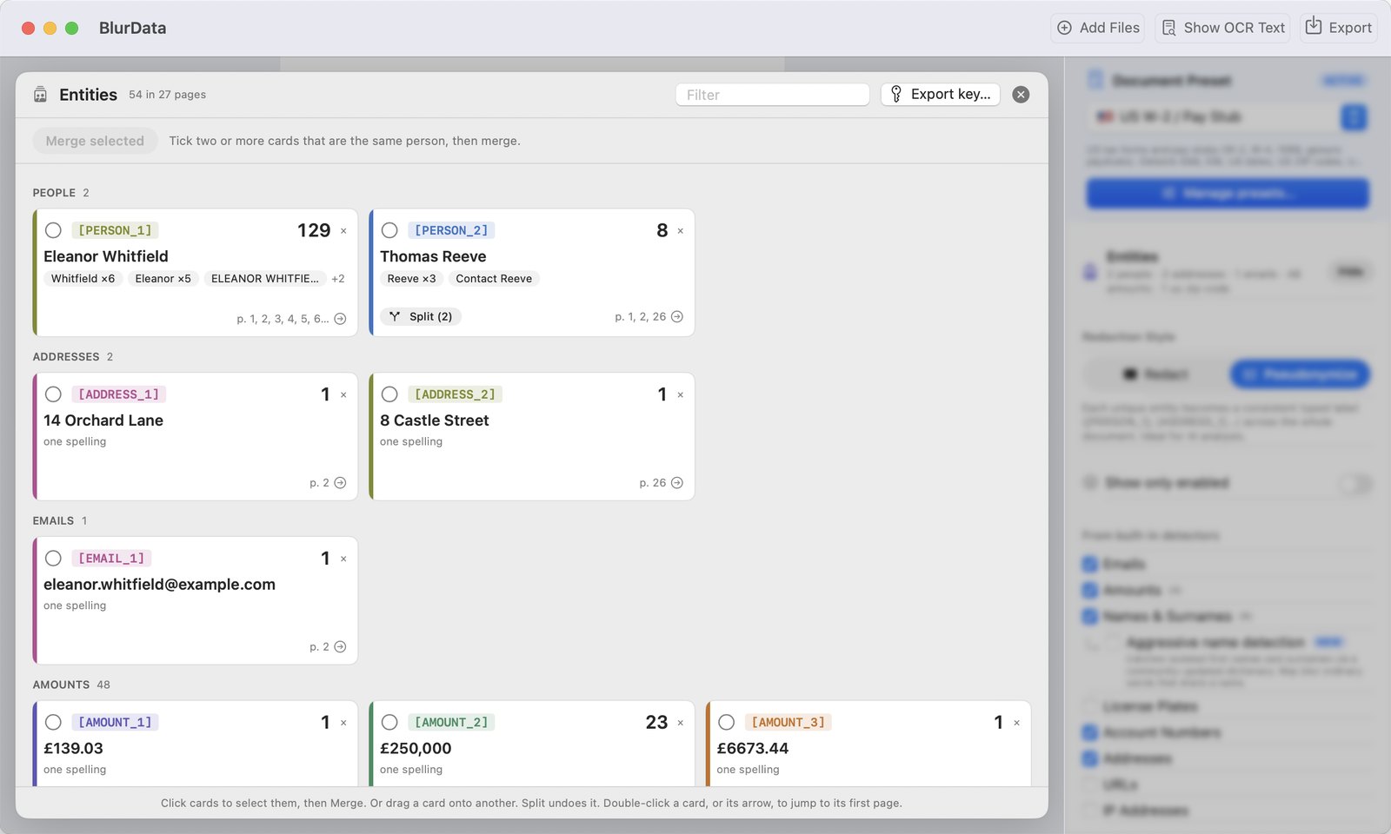
Task: Click the [ADDRESS_1] tag label
Action: point(118,394)
